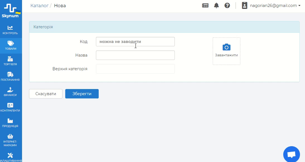Open the Постачання sidebar section

coord(10,77)
